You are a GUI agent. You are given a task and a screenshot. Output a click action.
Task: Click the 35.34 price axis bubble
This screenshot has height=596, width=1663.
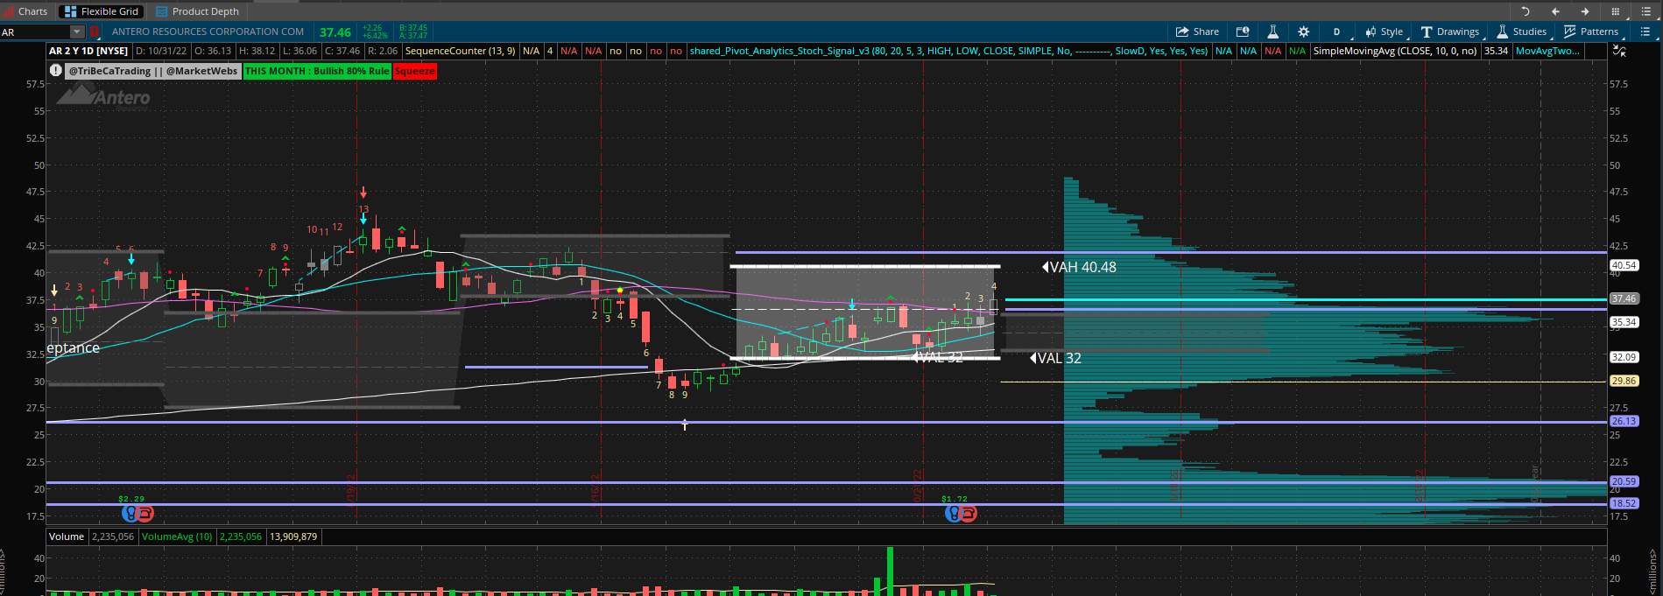pyautogui.click(x=1624, y=322)
